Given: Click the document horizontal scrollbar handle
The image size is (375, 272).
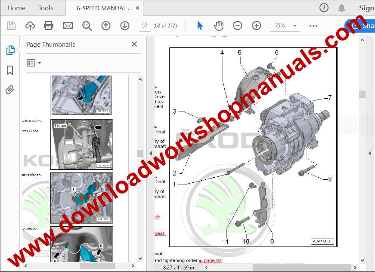Looking at the screenshot, I should 302,267.
